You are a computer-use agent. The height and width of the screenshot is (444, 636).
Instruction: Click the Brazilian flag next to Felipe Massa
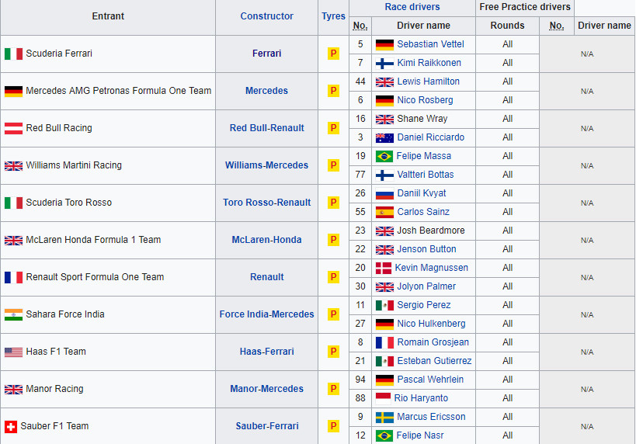(384, 157)
